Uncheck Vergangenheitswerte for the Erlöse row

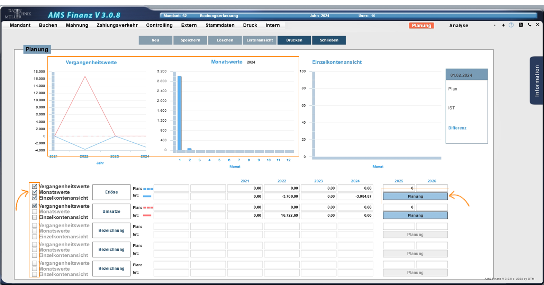coord(35,186)
